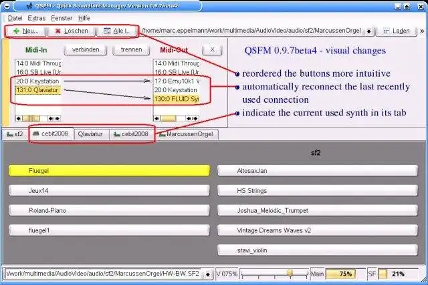The height and width of the screenshot is (285, 428).
Task: Switch to first cebit2008 tab with synth icon
Action: pyautogui.click(x=51, y=133)
